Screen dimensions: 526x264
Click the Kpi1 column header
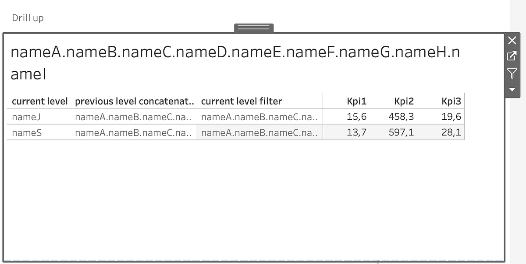point(357,101)
